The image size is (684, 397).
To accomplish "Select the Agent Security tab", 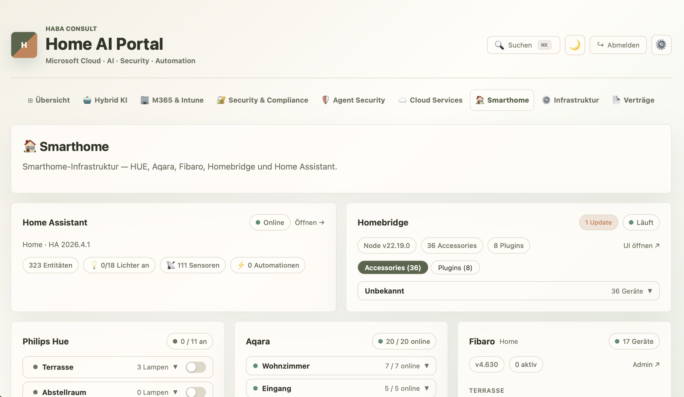I will coord(354,100).
